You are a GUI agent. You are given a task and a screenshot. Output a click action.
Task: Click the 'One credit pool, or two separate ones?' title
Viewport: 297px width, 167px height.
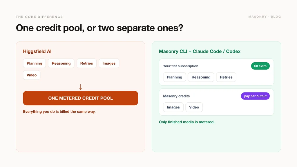100,28
